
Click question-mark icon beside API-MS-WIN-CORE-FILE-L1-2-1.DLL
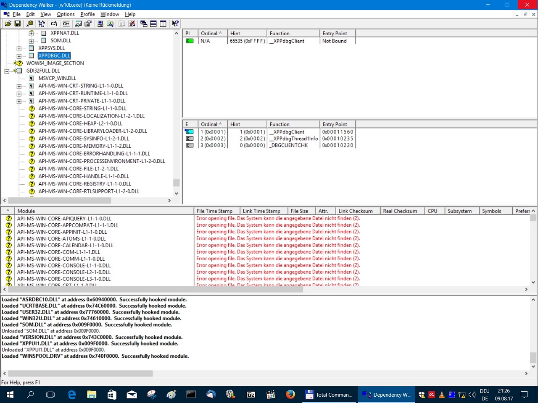32,169
